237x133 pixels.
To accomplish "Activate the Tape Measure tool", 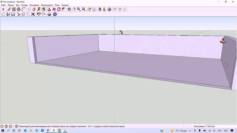I will click(39, 9).
